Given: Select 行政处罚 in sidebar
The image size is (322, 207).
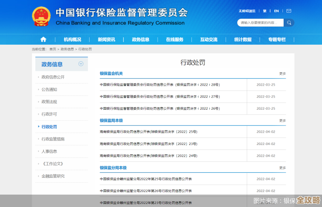Looking at the screenshot, I should coord(49,127).
